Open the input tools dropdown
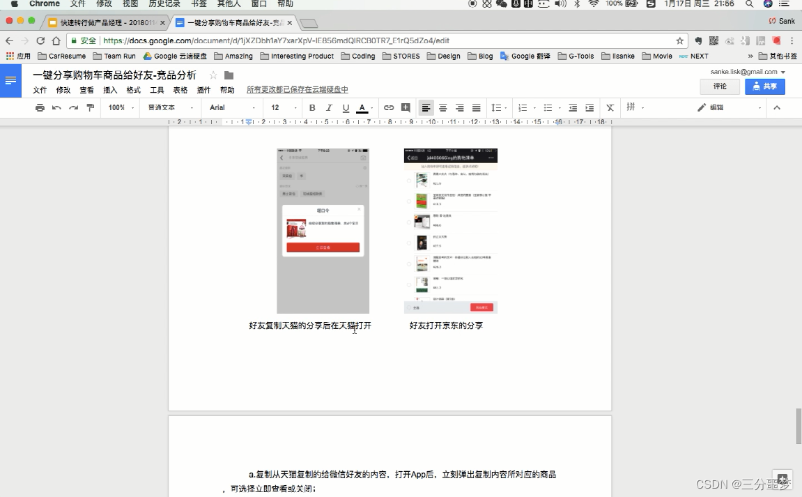802x497 pixels. tap(635, 107)
